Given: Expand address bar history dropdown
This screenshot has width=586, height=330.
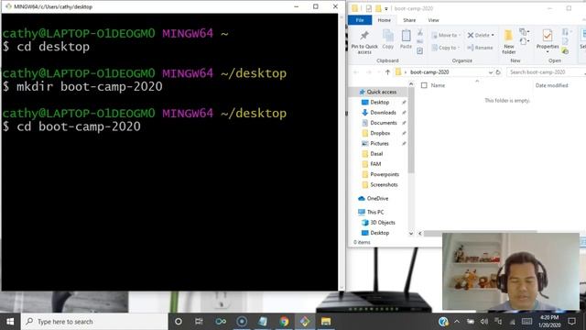Looking at the screenshot, I should tap(491, 72).
